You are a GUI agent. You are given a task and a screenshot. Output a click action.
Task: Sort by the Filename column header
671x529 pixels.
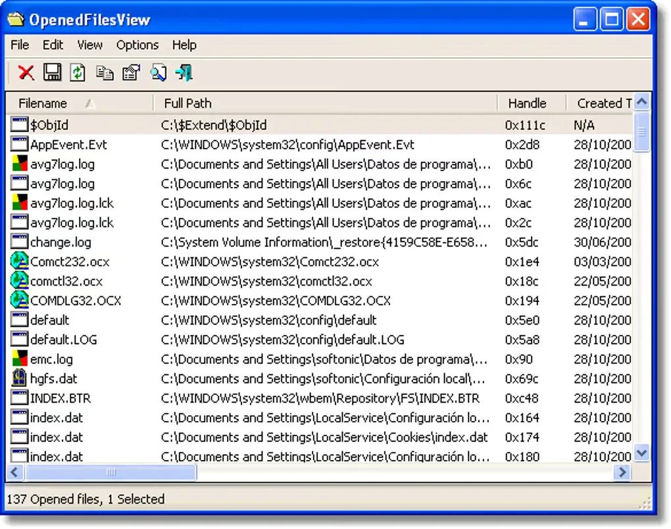tap(80, 103)
